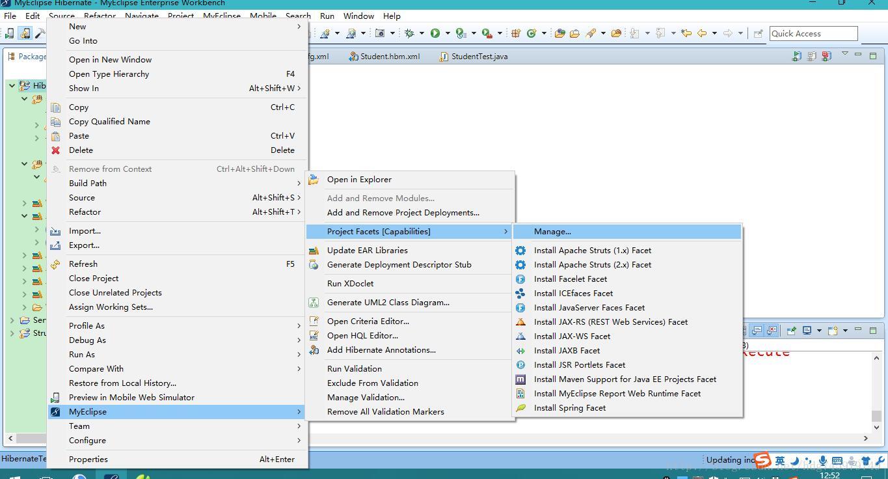
Task: Open the Window menu in menu bar
Action: 358,16
